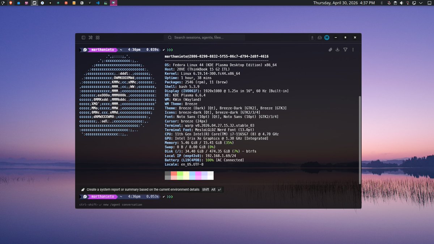Click the terminal output vertical scrollbar
Image resolution: width=434 pixels, height=244 pixels.
[x=359, y=140]
